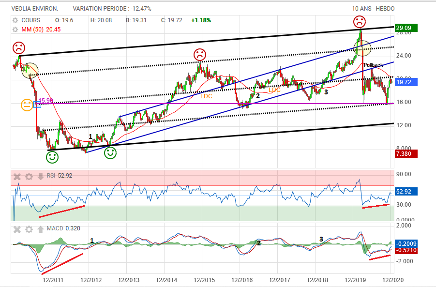436x287 pixels.
Task: Click the blue 19.72 price tag
Action: pos(406,82)
